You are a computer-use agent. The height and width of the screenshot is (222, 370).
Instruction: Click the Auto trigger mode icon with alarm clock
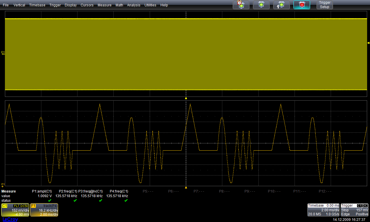coord(241,5)
